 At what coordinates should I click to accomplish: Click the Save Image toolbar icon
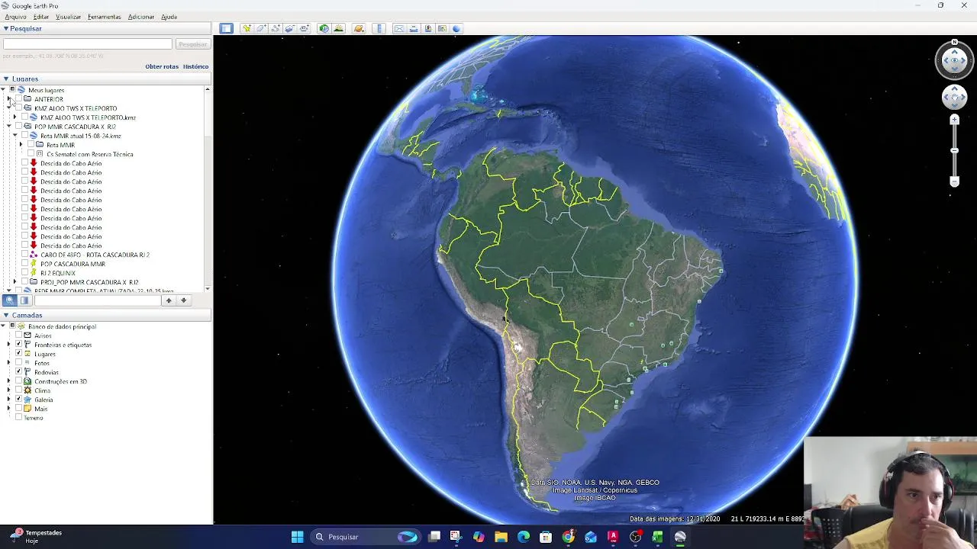427,28
